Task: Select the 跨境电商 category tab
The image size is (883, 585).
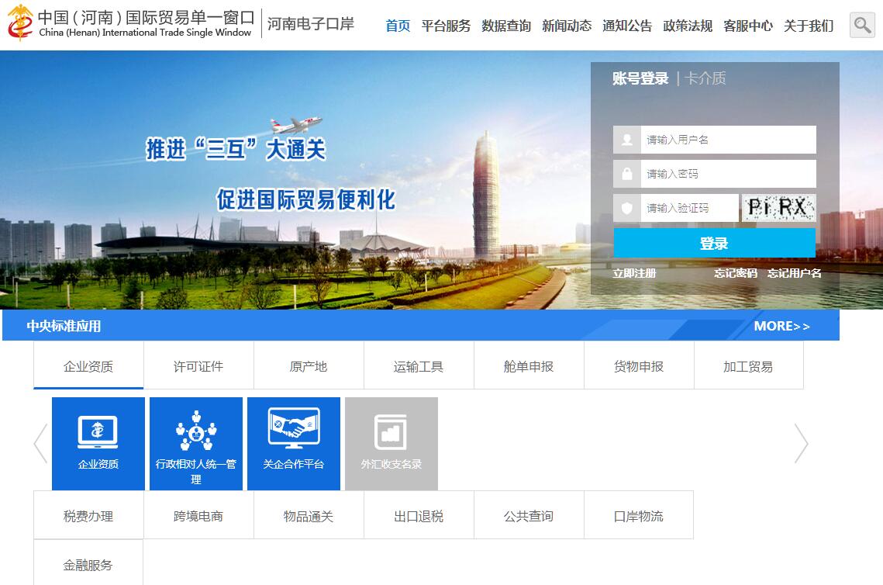Action: point(198,516)
